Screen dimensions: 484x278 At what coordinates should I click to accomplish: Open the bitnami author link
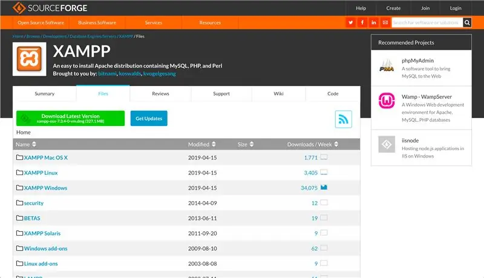108,73
